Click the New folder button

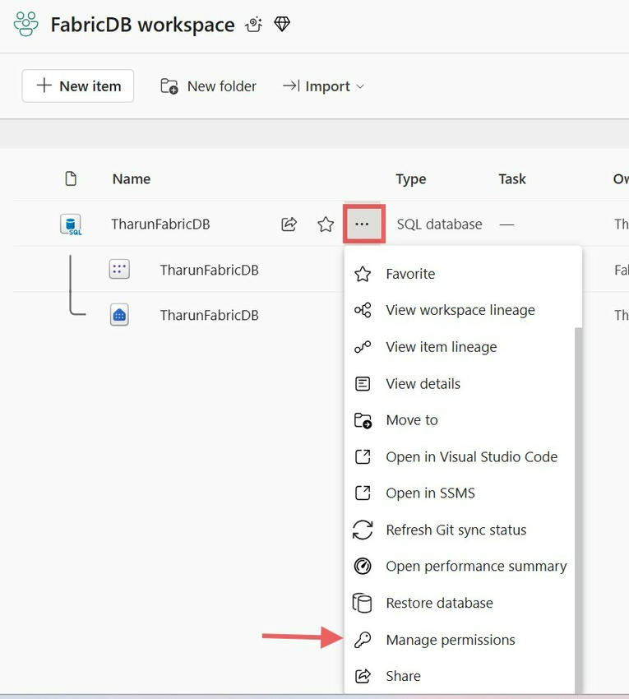coord(208,86)
